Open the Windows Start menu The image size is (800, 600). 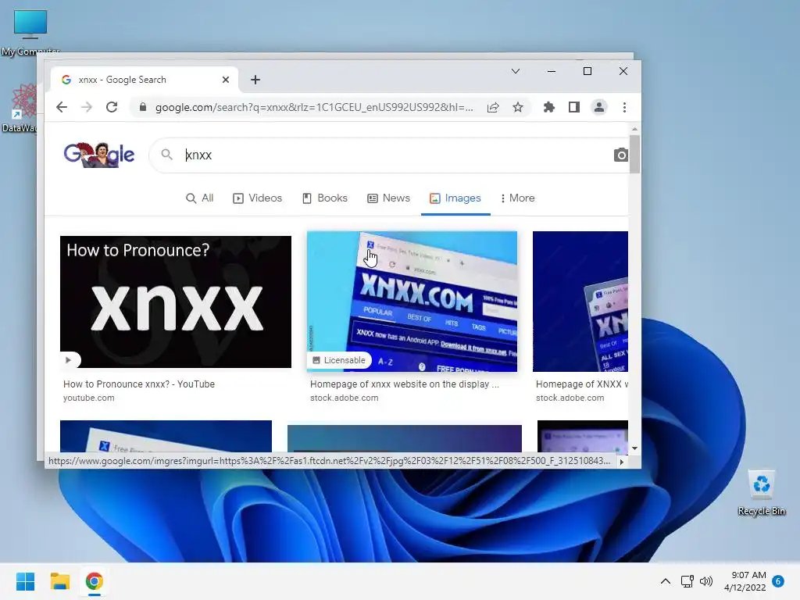click(x=26, y=581)
